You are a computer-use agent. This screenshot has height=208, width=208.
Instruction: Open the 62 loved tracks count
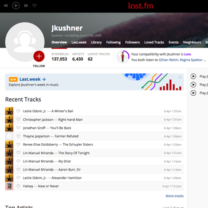click(x=90, y=59)
